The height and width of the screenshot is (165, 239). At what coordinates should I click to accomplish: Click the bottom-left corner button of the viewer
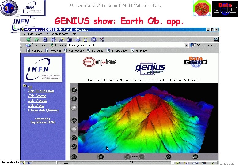tap(74, 156)
